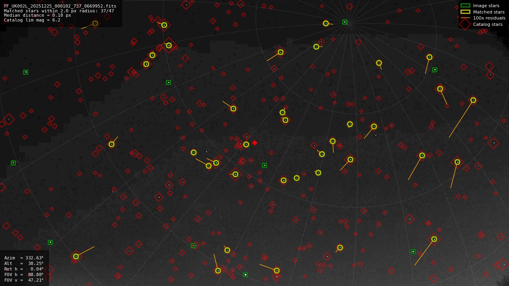Screen dimensions: 509x286
Task: Click the orange 100x residuals legend line
Action: (465, 18)
